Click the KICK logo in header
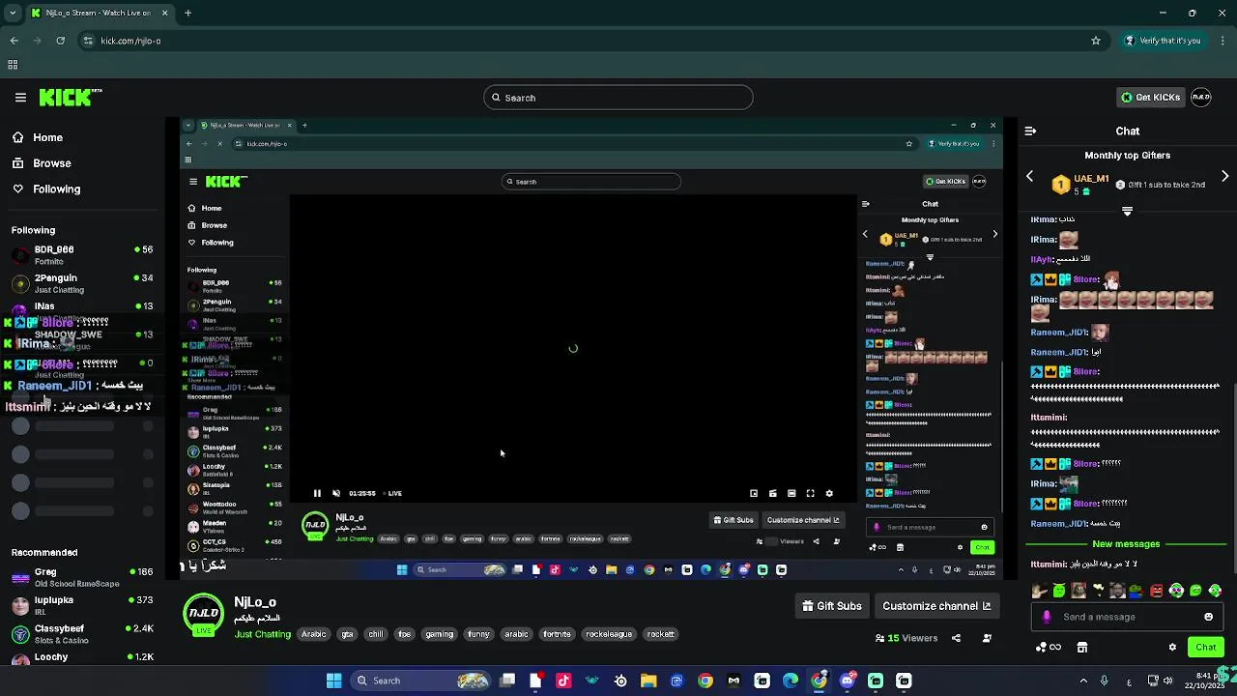 [71, 98]
